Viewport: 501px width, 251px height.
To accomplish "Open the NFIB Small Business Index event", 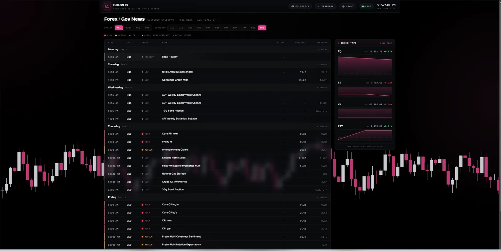I will coord(218,72).
